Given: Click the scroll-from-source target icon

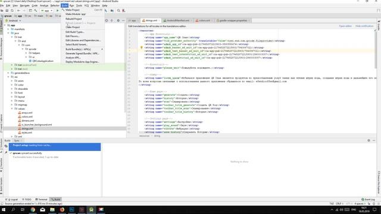Looking at the screenshot, I should pyautogui.click(x=107, y=21).
